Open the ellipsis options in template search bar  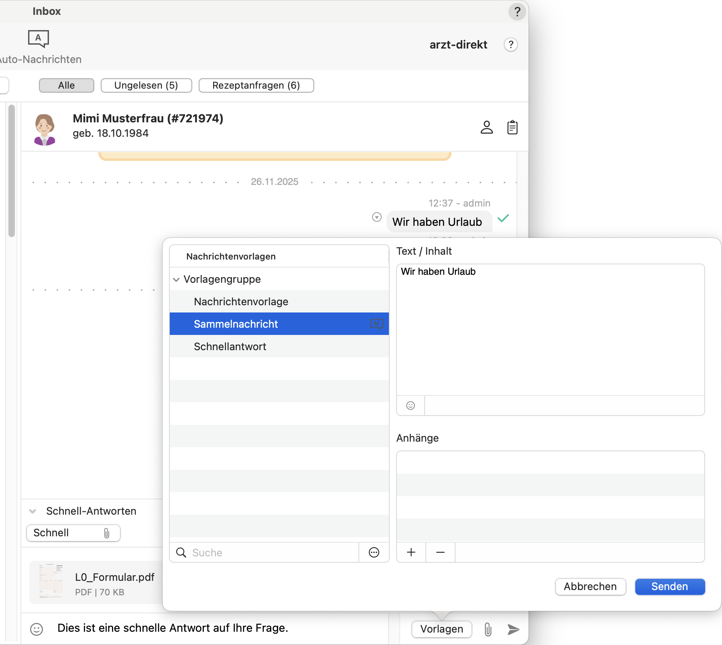coord(374,552)
